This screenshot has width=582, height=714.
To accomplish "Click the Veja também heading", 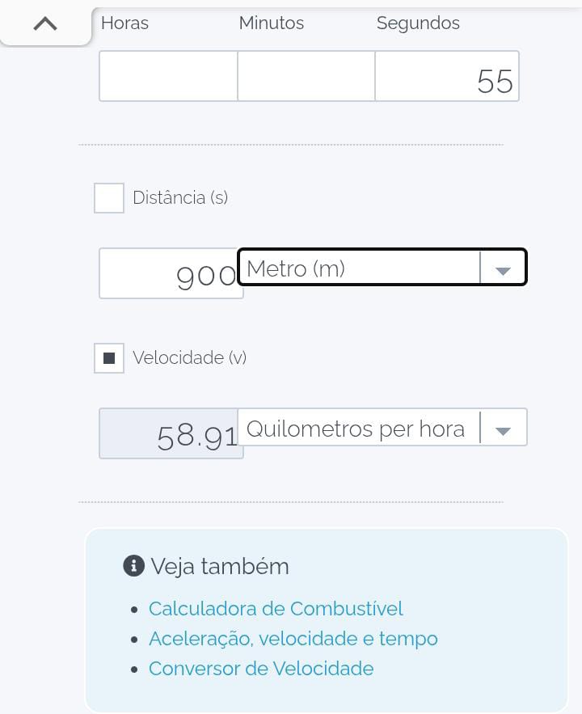I will pyautogui.click(x=220, y=566).
